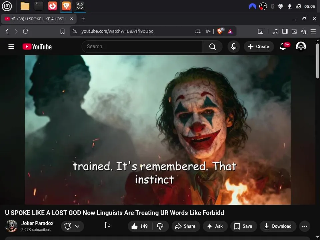Go back to the previous page

(7, 31)
